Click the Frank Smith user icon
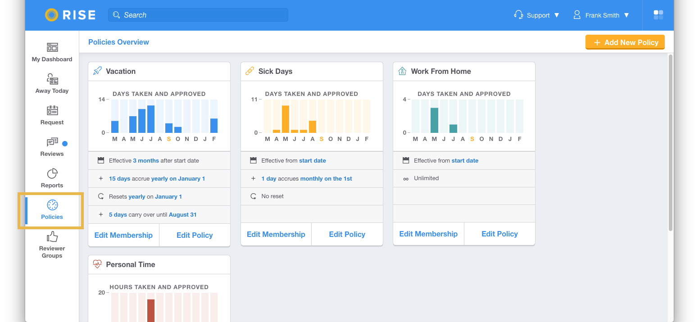 pos(577,15)
